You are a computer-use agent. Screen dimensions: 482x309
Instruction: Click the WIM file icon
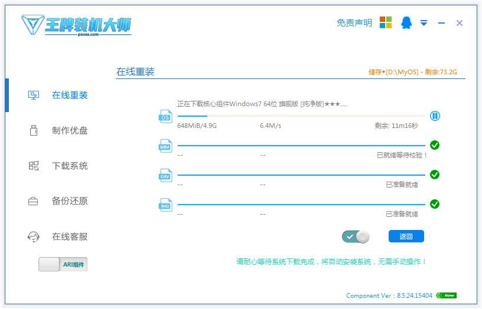click(x=165, y=146)
